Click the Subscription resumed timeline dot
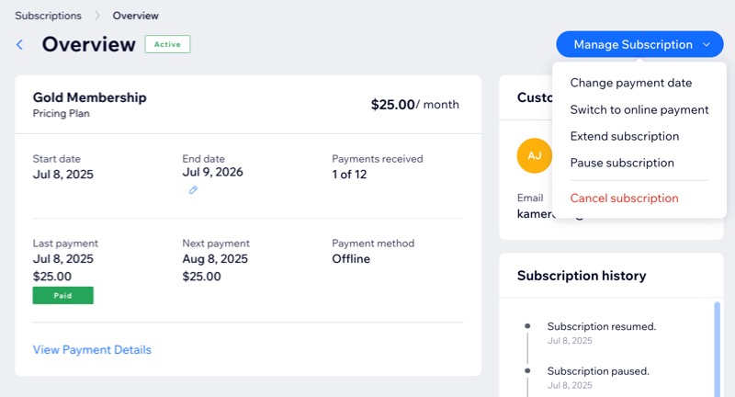Screen dimensions: 735x397 (527, 326)
